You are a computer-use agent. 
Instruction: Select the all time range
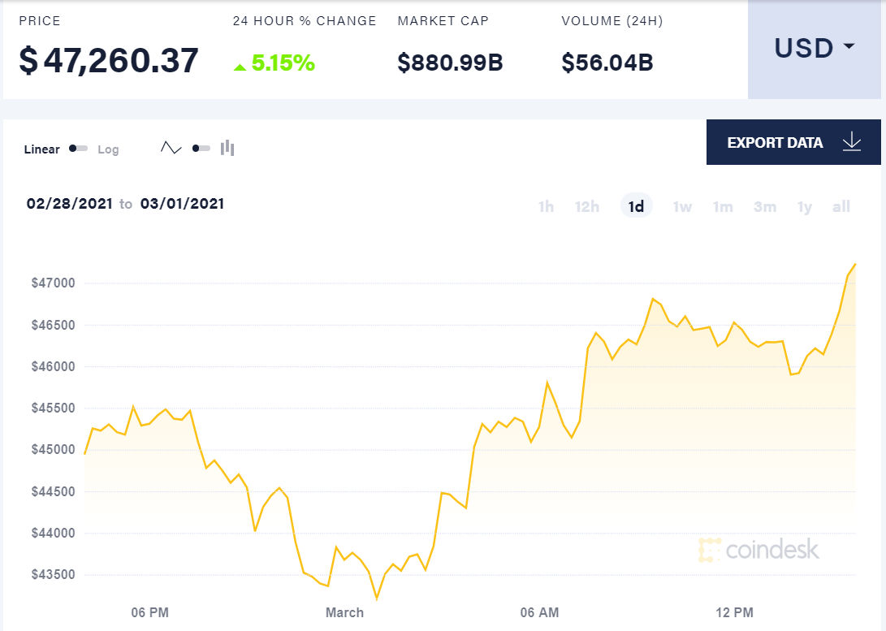pos(841,207)
